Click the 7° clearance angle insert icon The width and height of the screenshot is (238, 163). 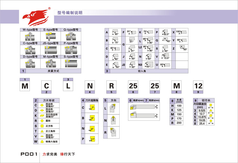(92, 108)
